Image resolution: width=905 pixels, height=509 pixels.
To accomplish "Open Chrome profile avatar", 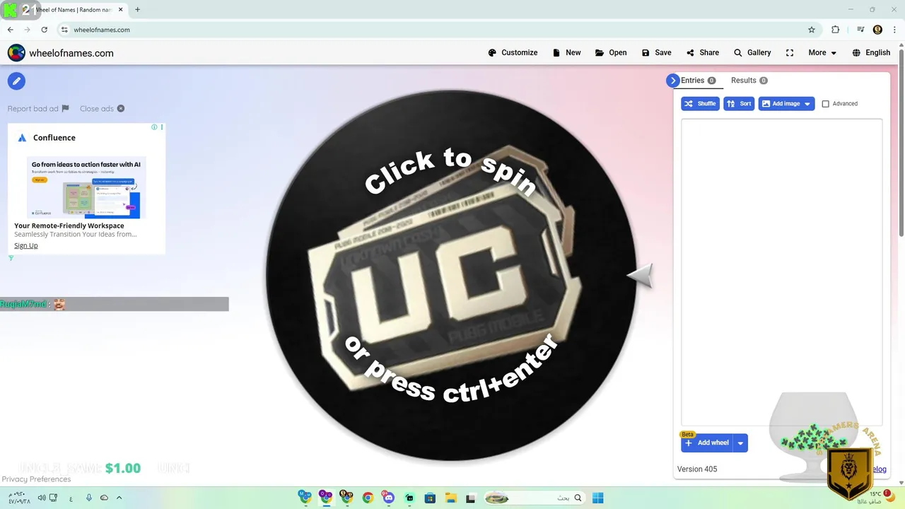I will click(877, 30).
